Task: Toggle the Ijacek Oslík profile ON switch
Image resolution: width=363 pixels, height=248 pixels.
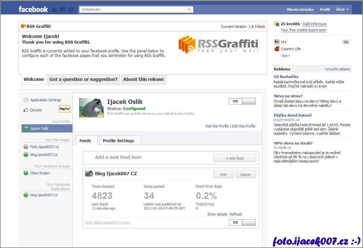Action: coord(242,101)
